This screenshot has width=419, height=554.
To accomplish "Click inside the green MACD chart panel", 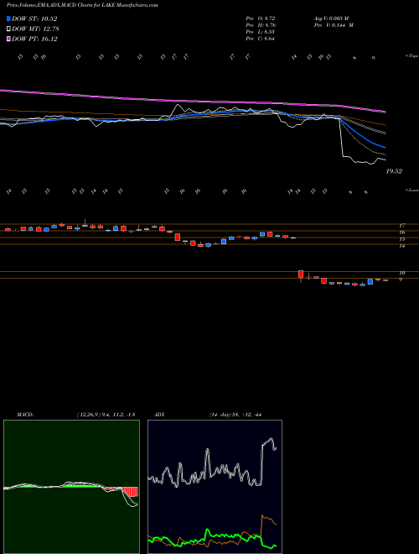I will [x=71, y=487].
